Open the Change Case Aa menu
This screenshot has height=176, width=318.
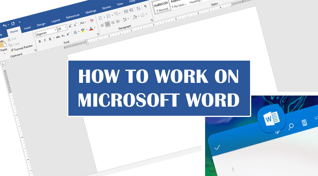point(83,23)
